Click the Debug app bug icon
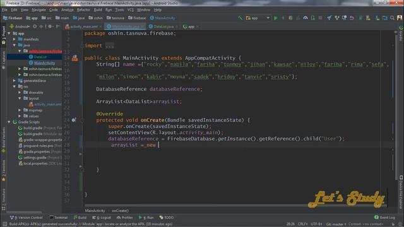404x227 pixels. point(290,18)
